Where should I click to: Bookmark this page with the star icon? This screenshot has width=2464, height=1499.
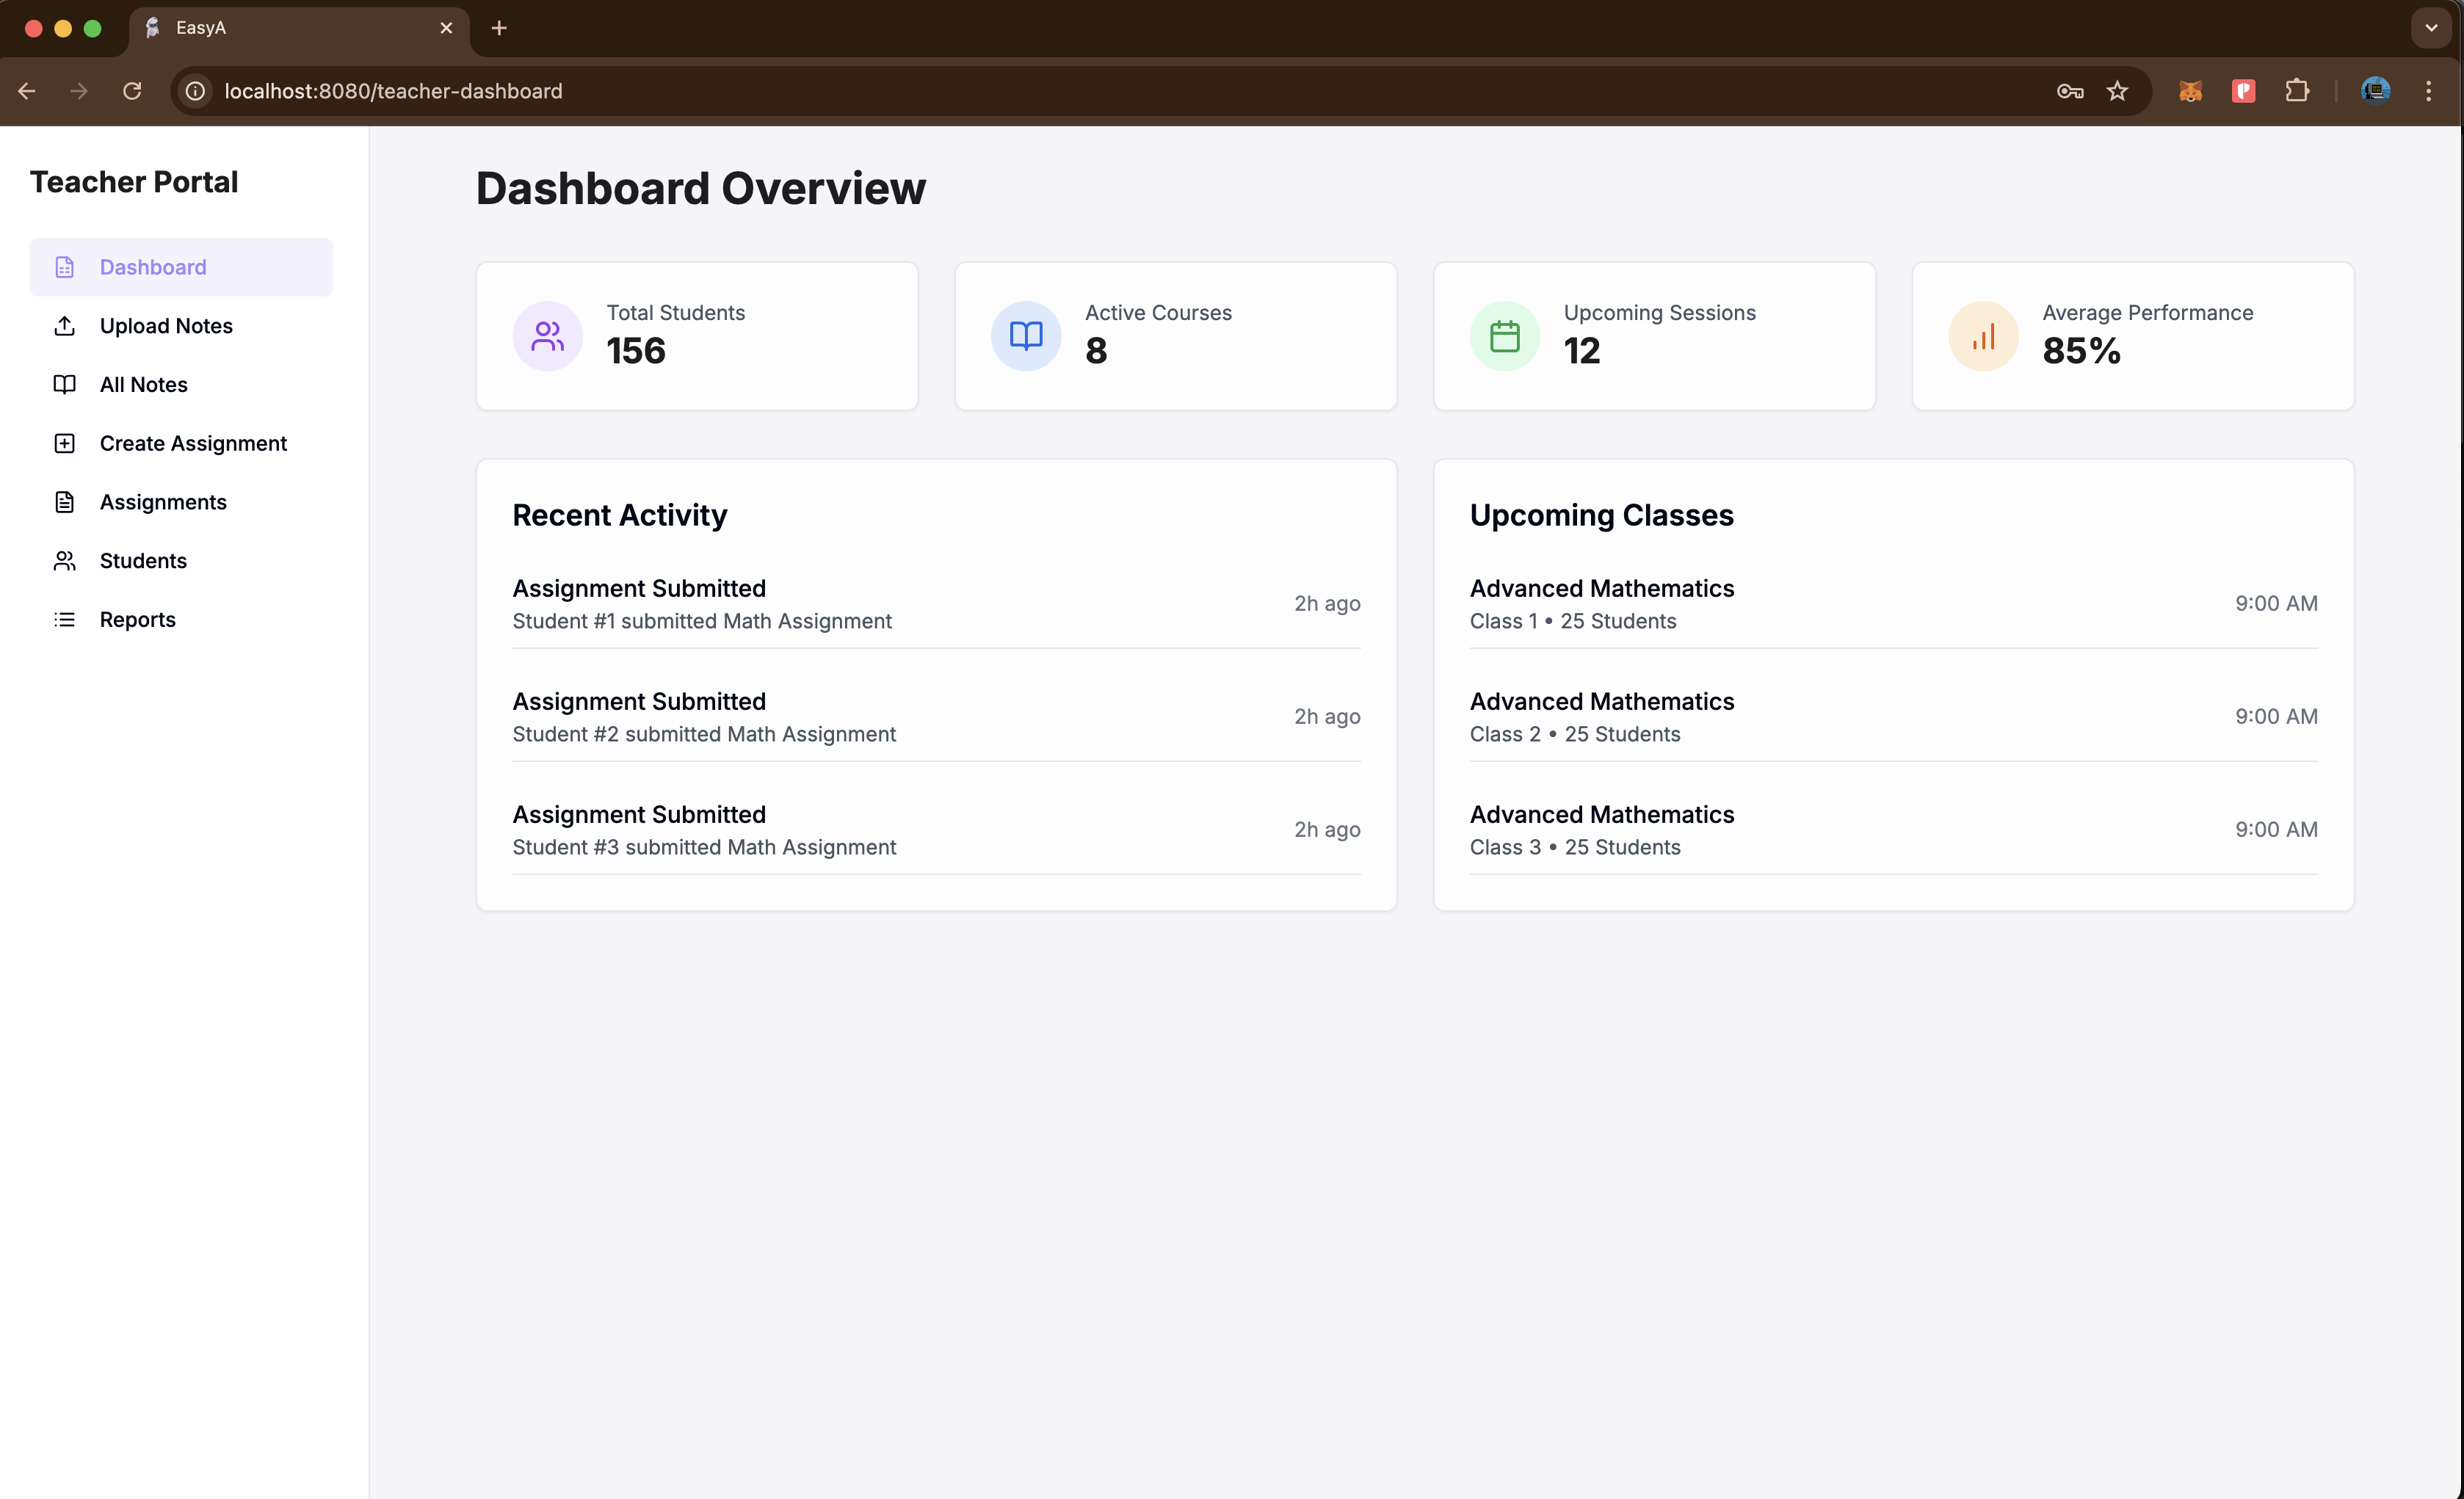[x=2117, y=91]
